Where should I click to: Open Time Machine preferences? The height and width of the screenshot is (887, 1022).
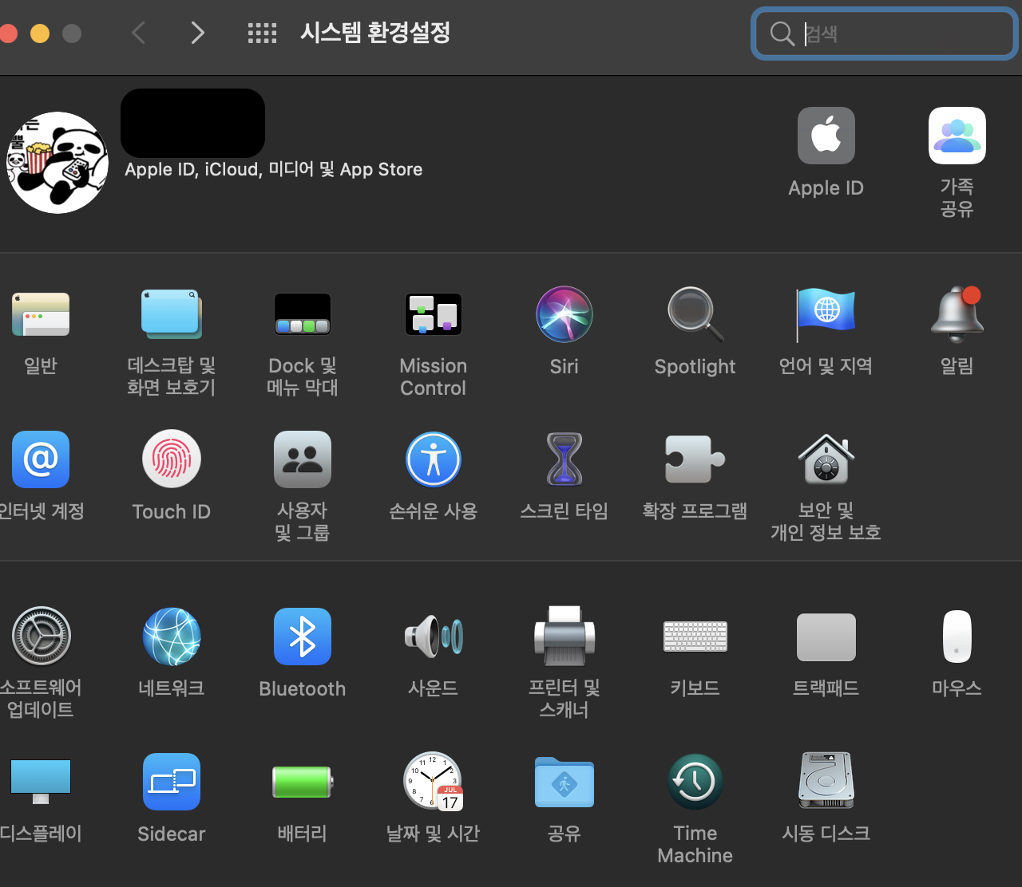click(x=695, y=782)
